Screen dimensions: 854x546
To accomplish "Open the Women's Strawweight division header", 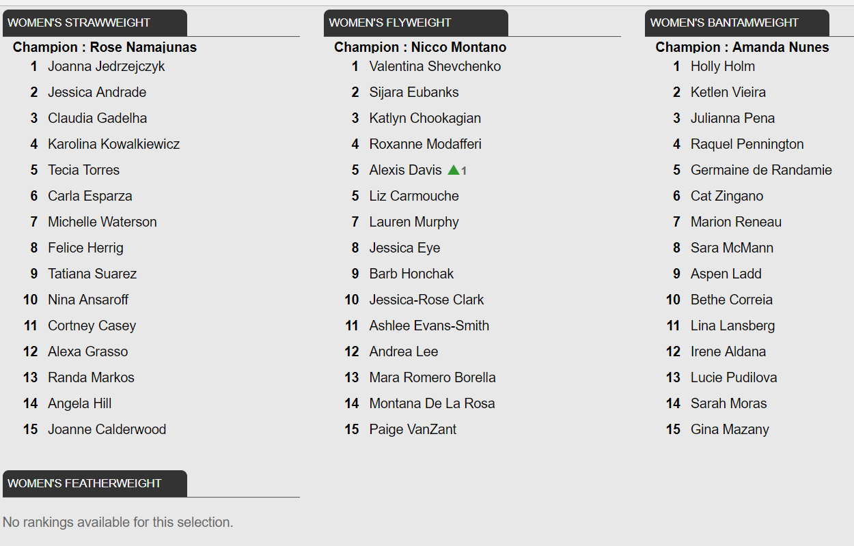I will click(95, 23).
